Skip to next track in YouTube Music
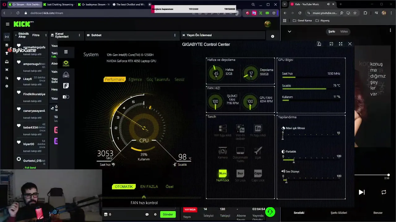Image resolution: width=396 pixels, height=222 pixels. click(x=362, y=192)
